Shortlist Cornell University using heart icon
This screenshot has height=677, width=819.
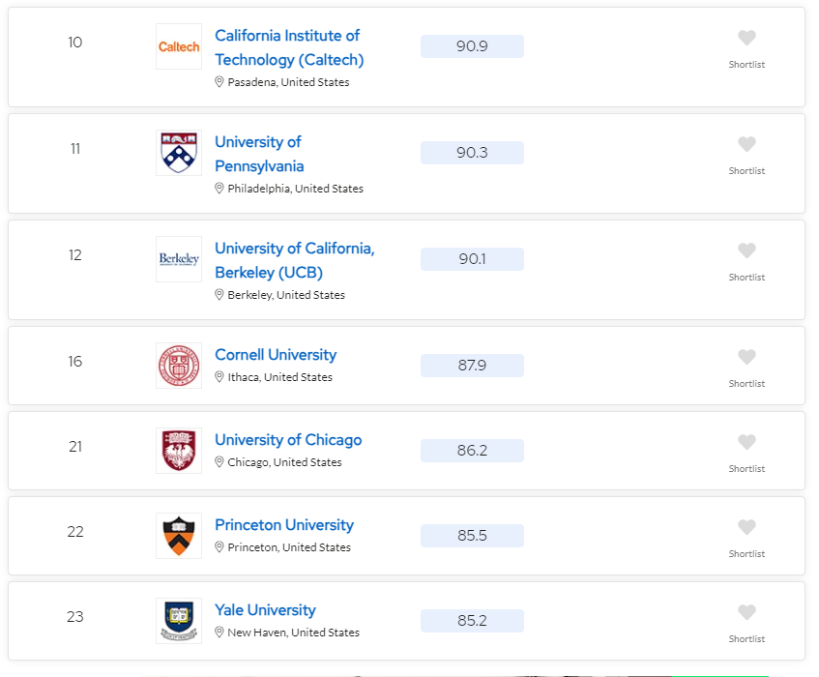click(x=746, y=357)
